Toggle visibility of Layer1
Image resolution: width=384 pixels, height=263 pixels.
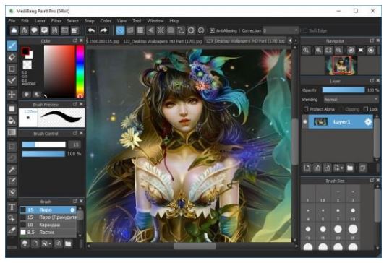click(x=305, y=121)
